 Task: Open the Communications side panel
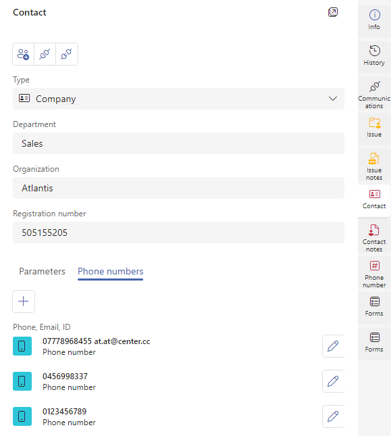374,94
